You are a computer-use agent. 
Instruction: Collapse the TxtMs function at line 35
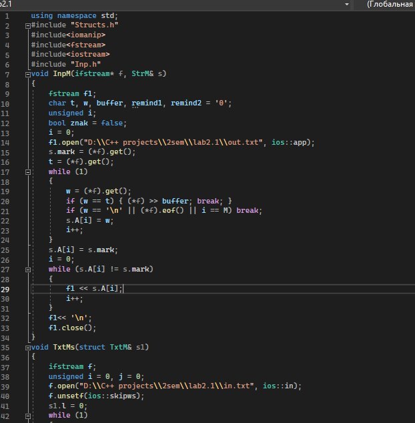28,348
